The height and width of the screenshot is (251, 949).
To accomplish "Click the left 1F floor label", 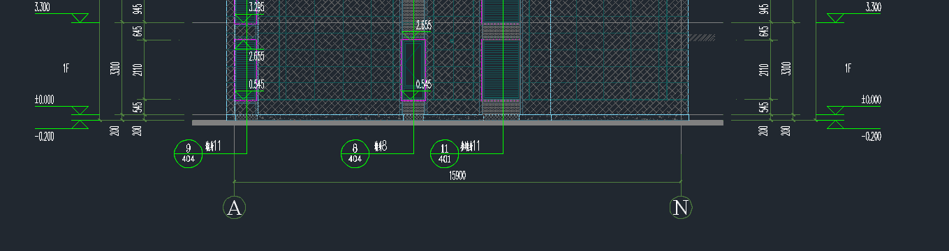I will (66, 68).
